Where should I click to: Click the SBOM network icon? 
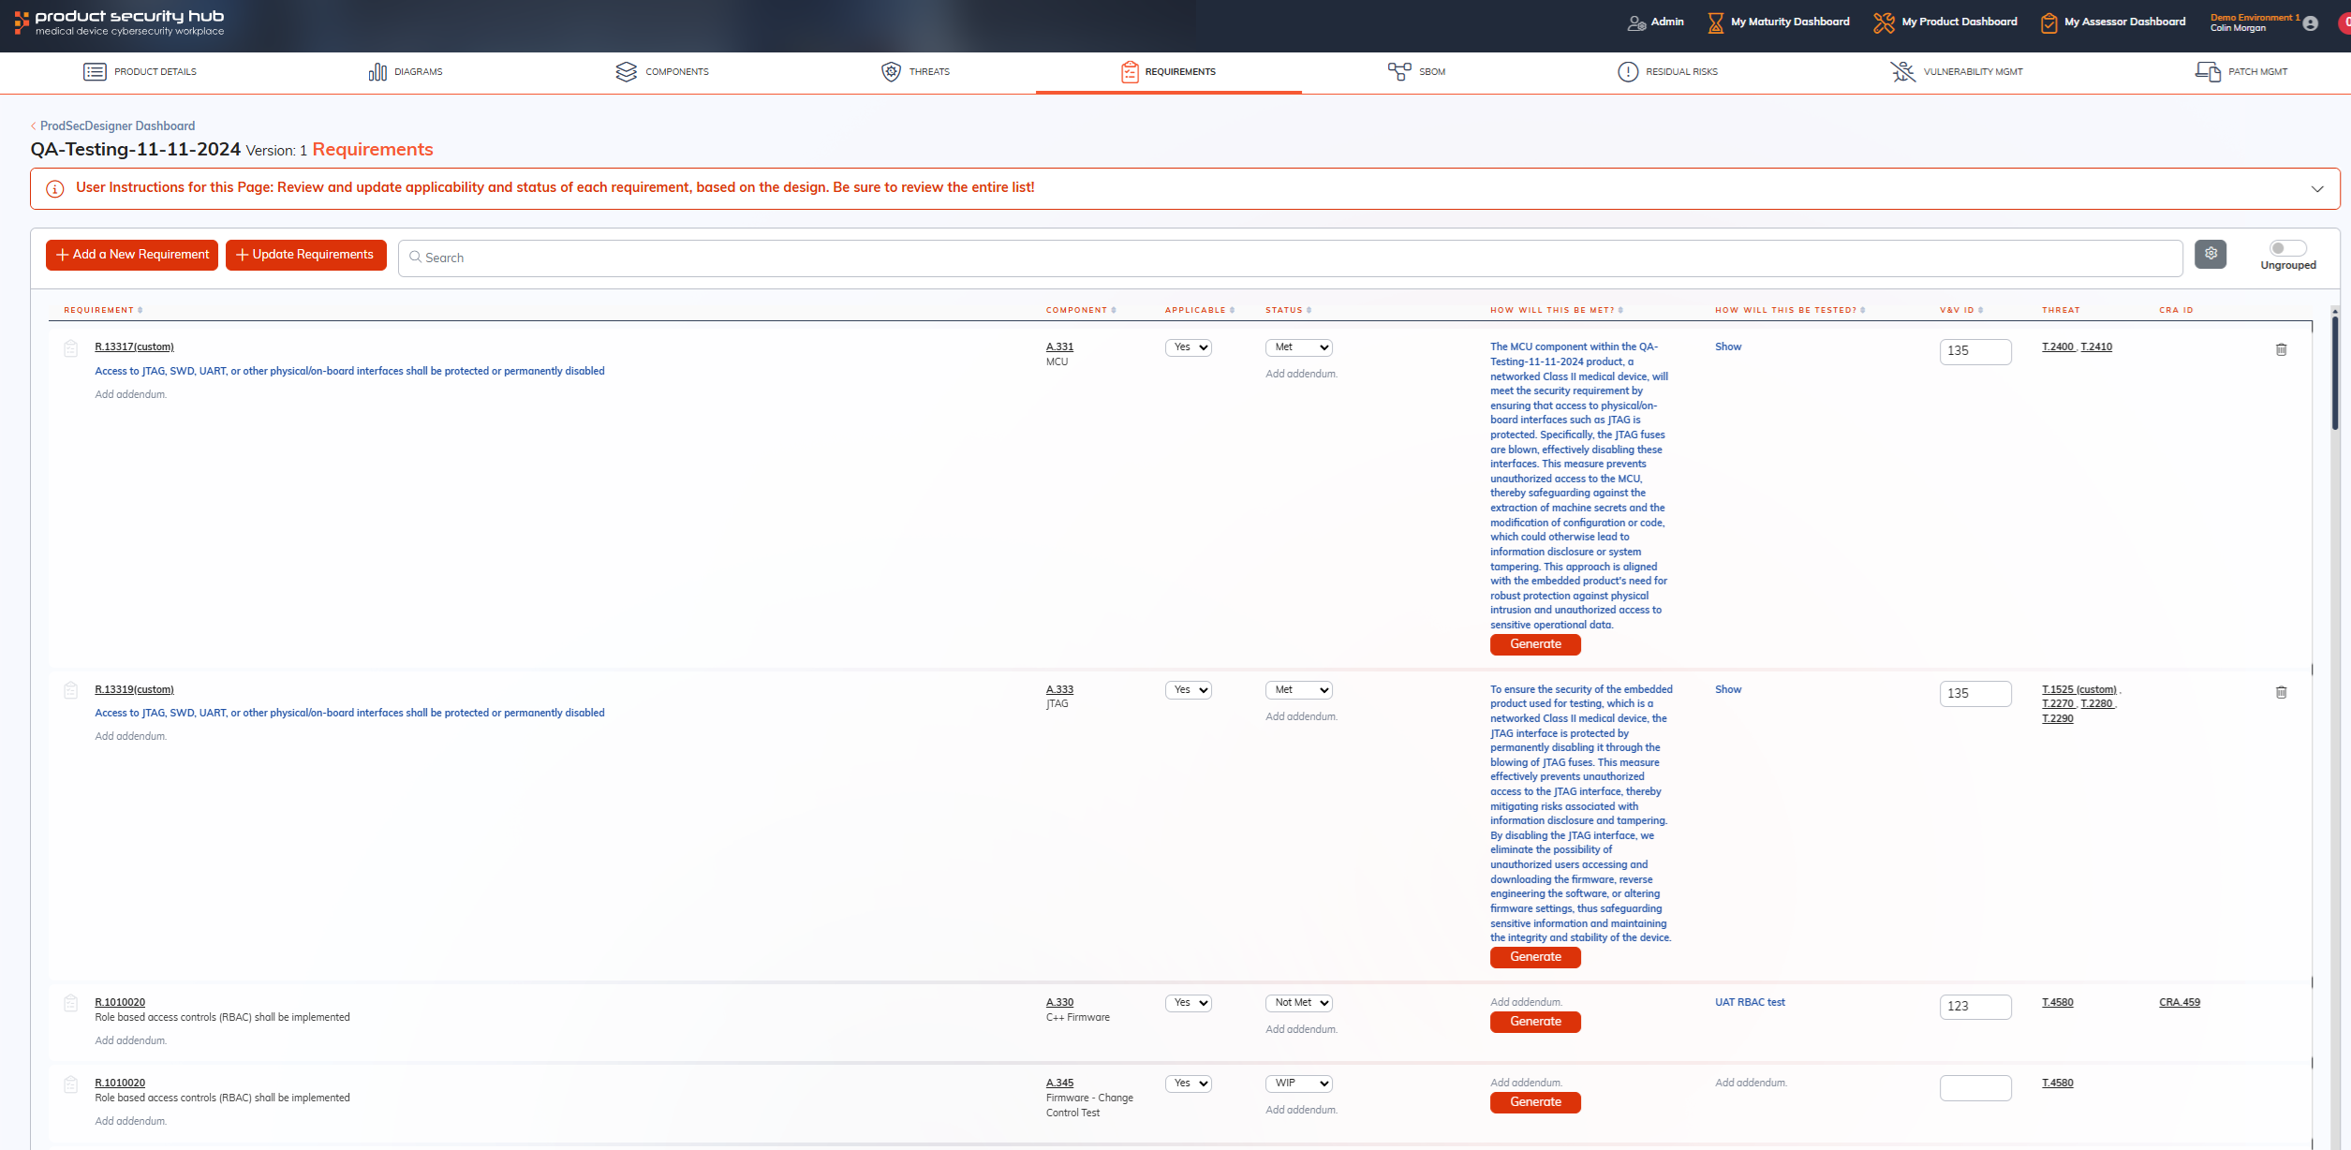(x=1398, y=70)
